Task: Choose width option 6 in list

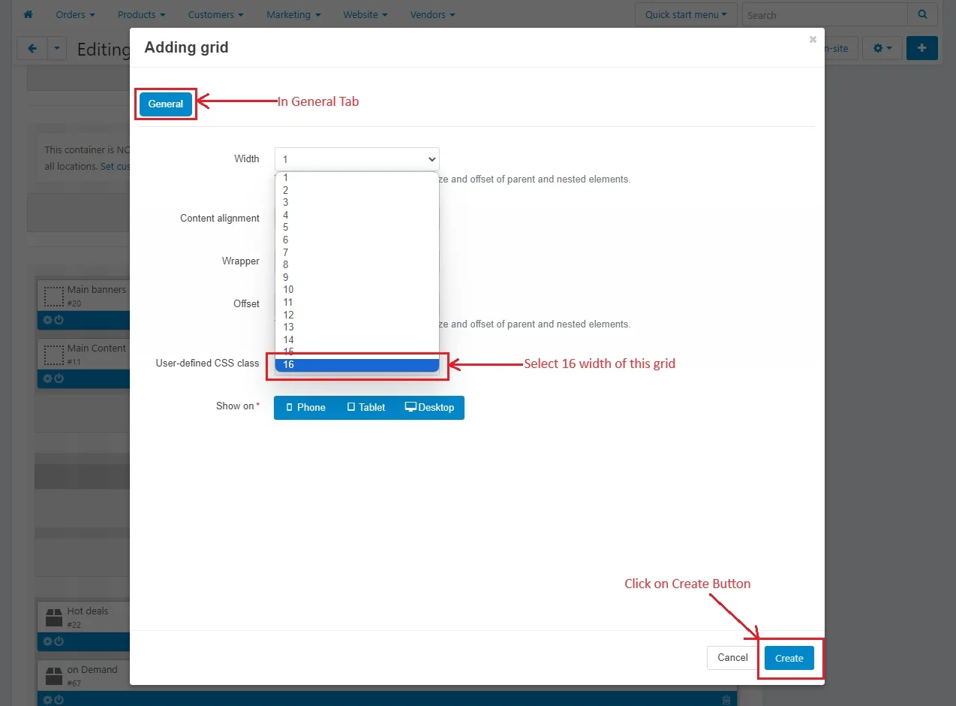Action: (x=357, y=240)
